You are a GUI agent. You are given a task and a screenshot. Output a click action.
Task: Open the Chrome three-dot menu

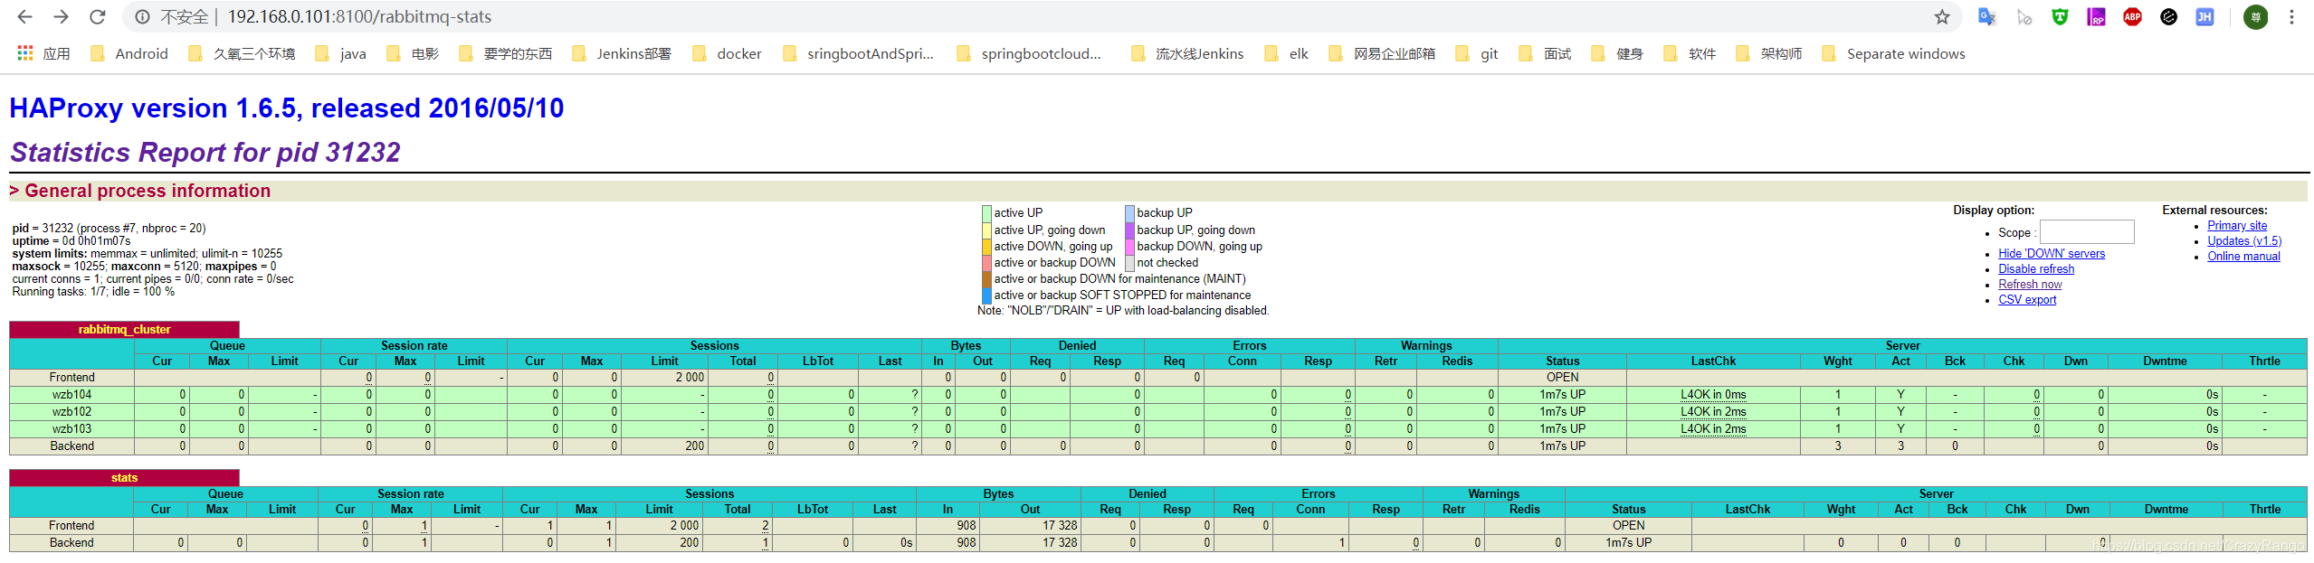point(2291,16)
